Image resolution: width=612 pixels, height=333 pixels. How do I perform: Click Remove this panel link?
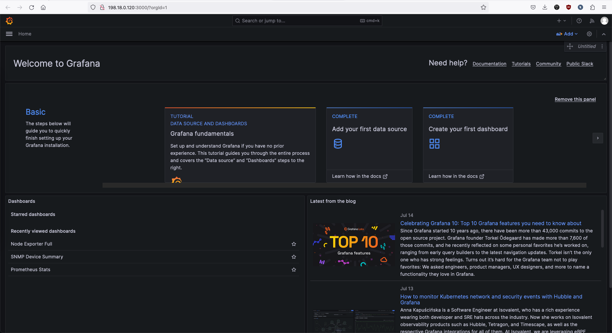pos(575,99)
